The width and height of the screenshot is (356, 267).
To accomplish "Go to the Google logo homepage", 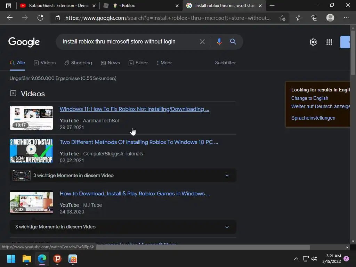I will click(24, 42).
